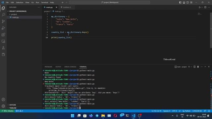Open Manage settings gear

3,106
